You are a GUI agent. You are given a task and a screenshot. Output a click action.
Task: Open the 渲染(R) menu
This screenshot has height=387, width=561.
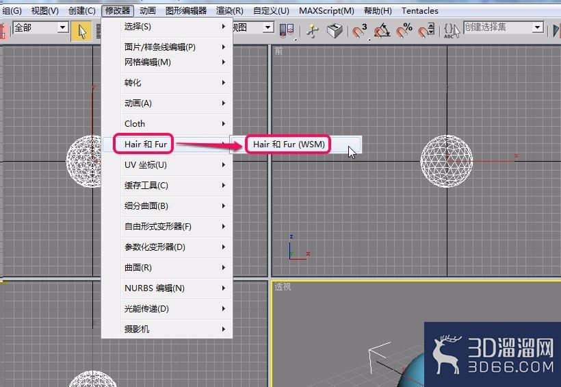coord(230,11)
